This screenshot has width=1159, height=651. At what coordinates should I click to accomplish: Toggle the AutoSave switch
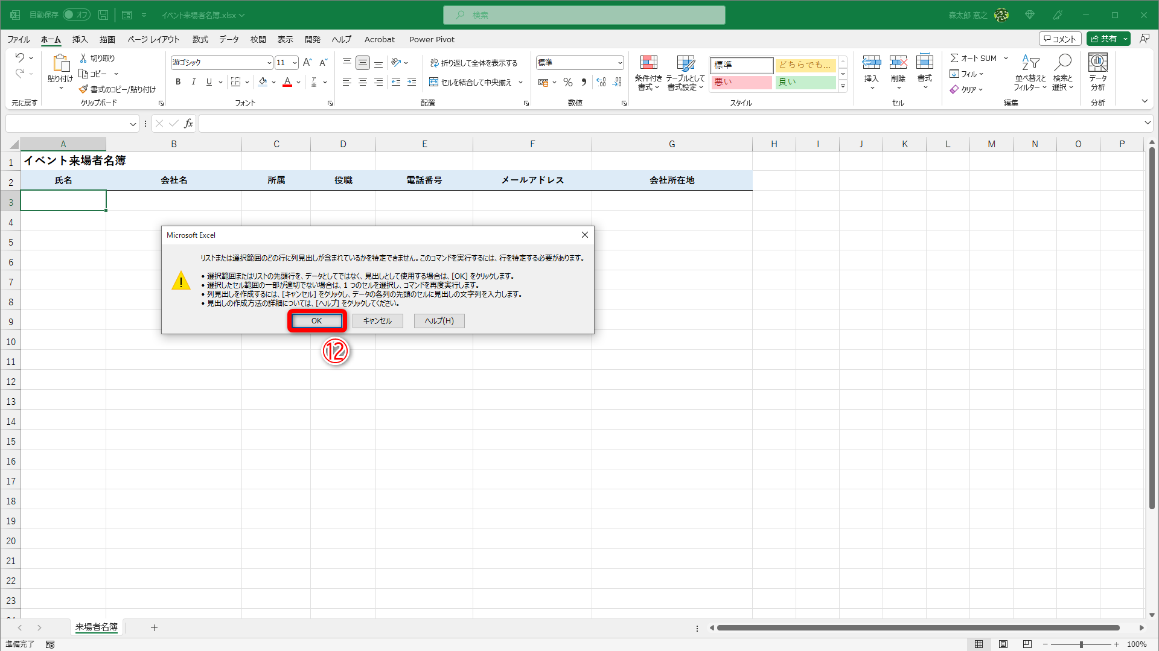pos(76,15)
